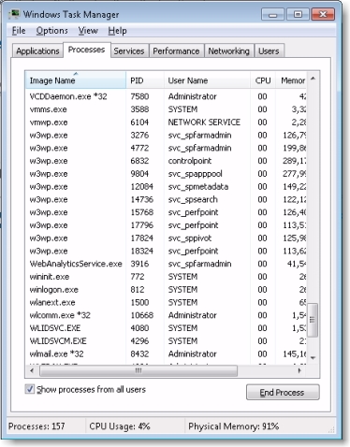
Task: Click the vertical scrollbar up arrow
Action: tap(314, 79)
